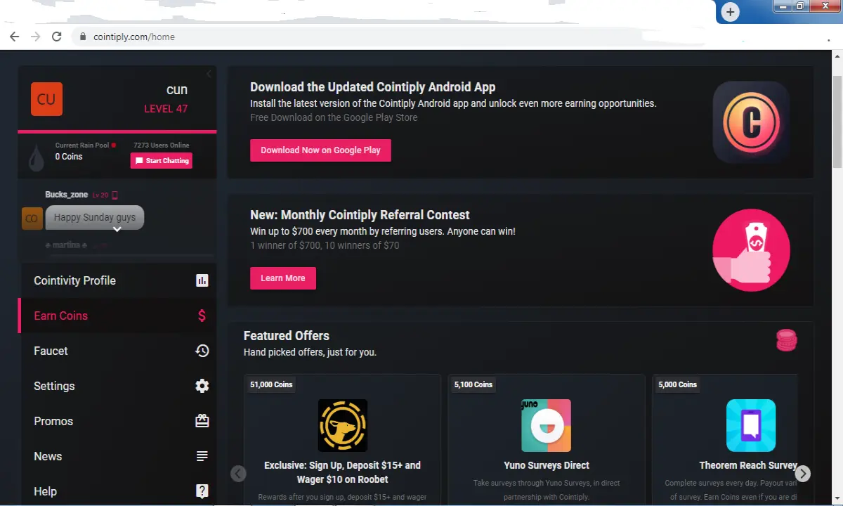Click the Featured Offers coin stack icon
The image size is (843, 506).
(787, 340)
